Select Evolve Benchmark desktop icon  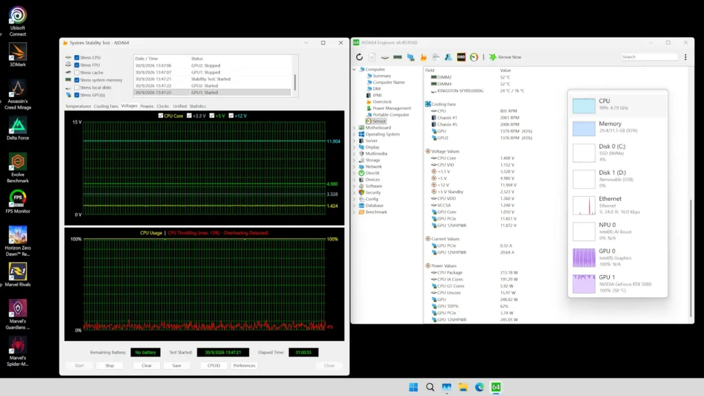[17, 168]
